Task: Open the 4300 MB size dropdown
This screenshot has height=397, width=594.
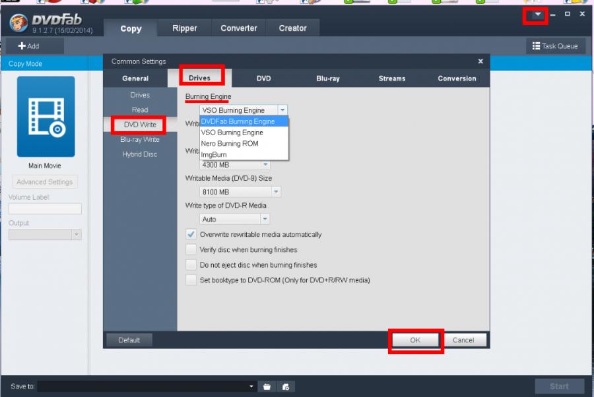Action: coord(265,165)
